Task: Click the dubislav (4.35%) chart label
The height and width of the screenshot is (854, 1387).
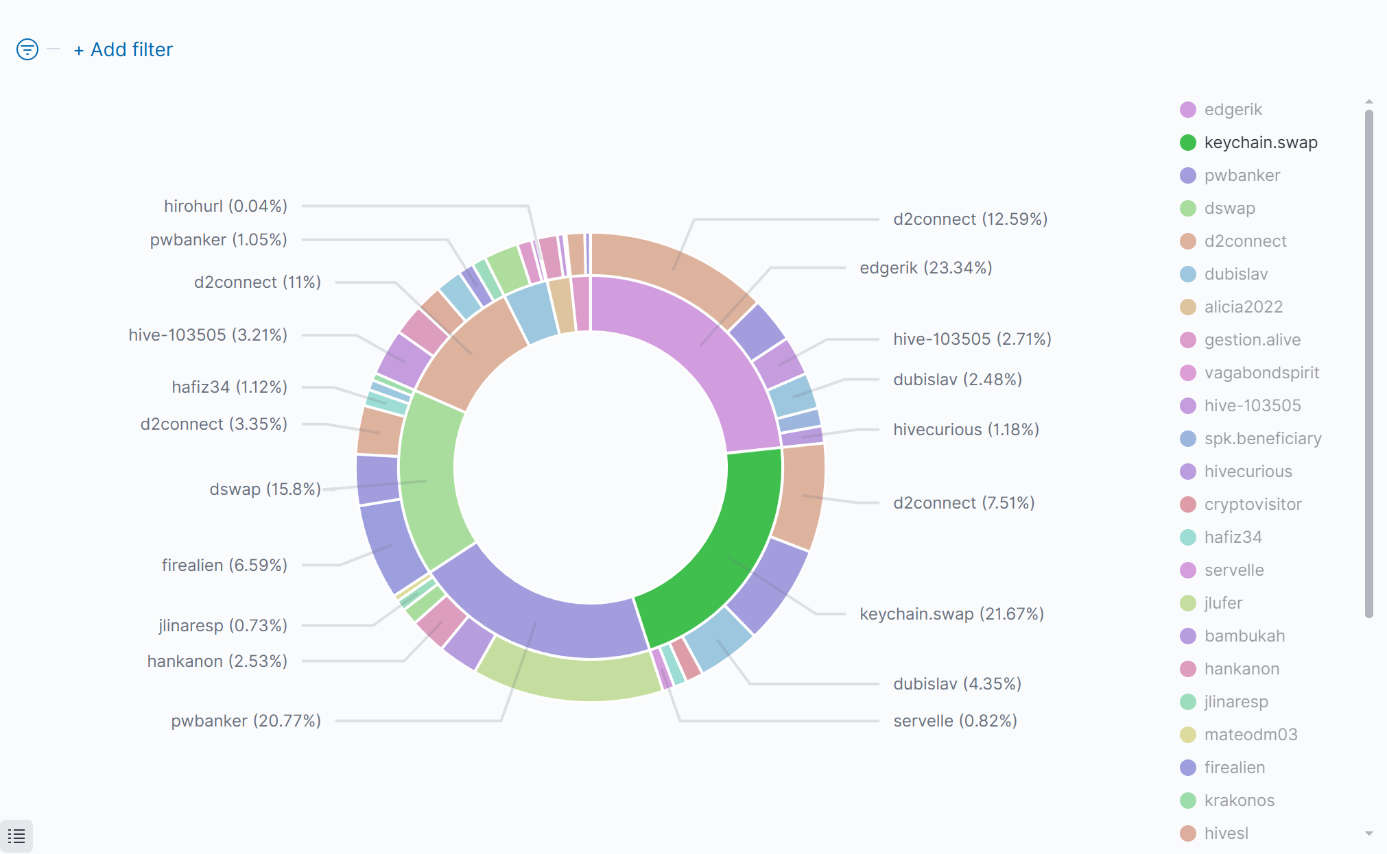Action: 957,684
